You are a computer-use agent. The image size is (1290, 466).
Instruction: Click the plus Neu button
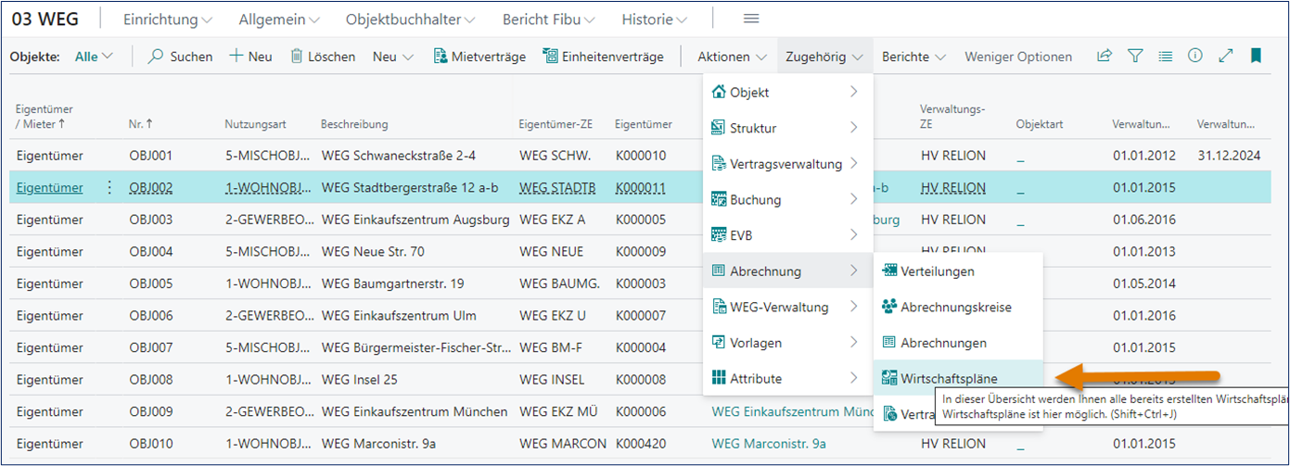[x=250, y=57]
